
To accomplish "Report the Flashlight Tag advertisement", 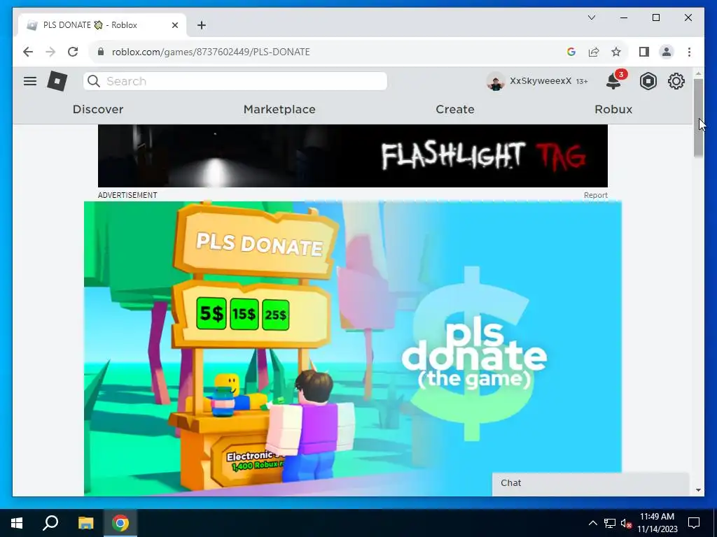I will point(595,195).
